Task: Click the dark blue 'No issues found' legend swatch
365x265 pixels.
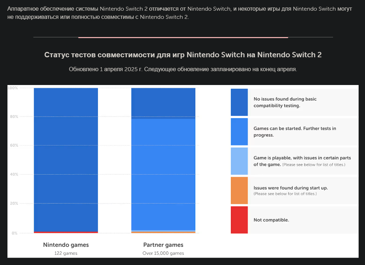Action: [239, 102]
